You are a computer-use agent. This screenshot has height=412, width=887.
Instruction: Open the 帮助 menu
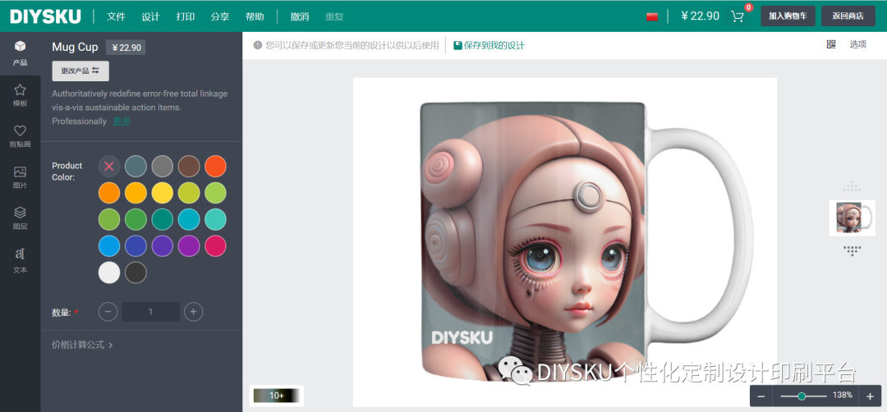point(255,16)
